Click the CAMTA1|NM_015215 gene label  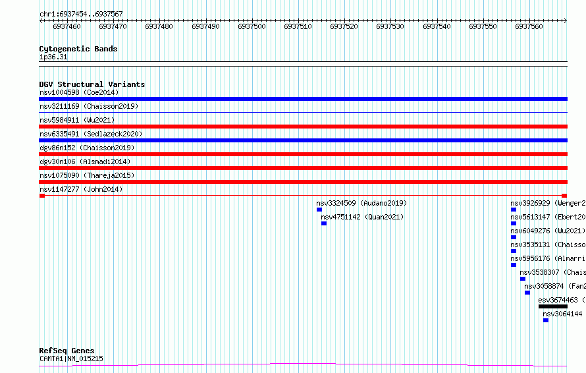[x=71, y=359]
